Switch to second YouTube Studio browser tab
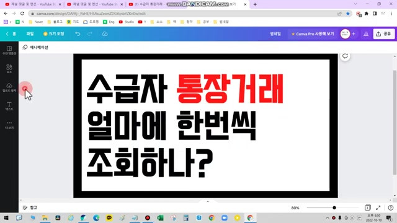The image size is (397, 223). tap(95, 4)
